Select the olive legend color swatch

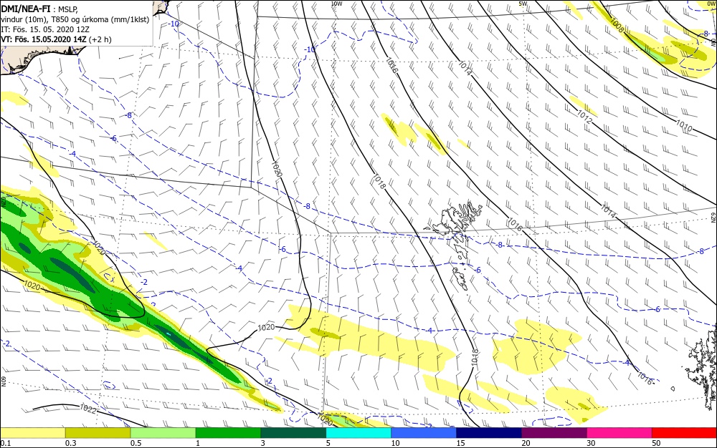click(98, 433)
